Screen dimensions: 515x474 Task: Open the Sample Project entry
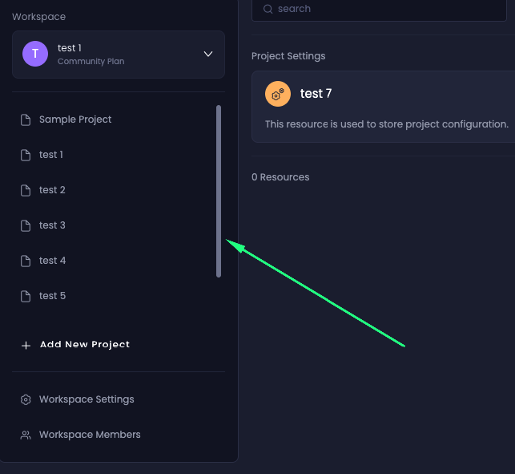pyautogui.click(x=75, y=120)
